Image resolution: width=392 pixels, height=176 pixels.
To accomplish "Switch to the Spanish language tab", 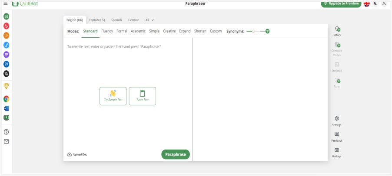I will click(x=116, y=20).
